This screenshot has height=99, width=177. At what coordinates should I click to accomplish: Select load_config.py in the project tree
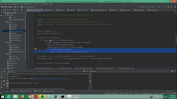[x=15, y=59]
